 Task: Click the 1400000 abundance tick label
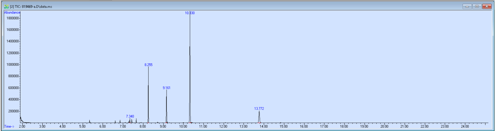[13, 41]
